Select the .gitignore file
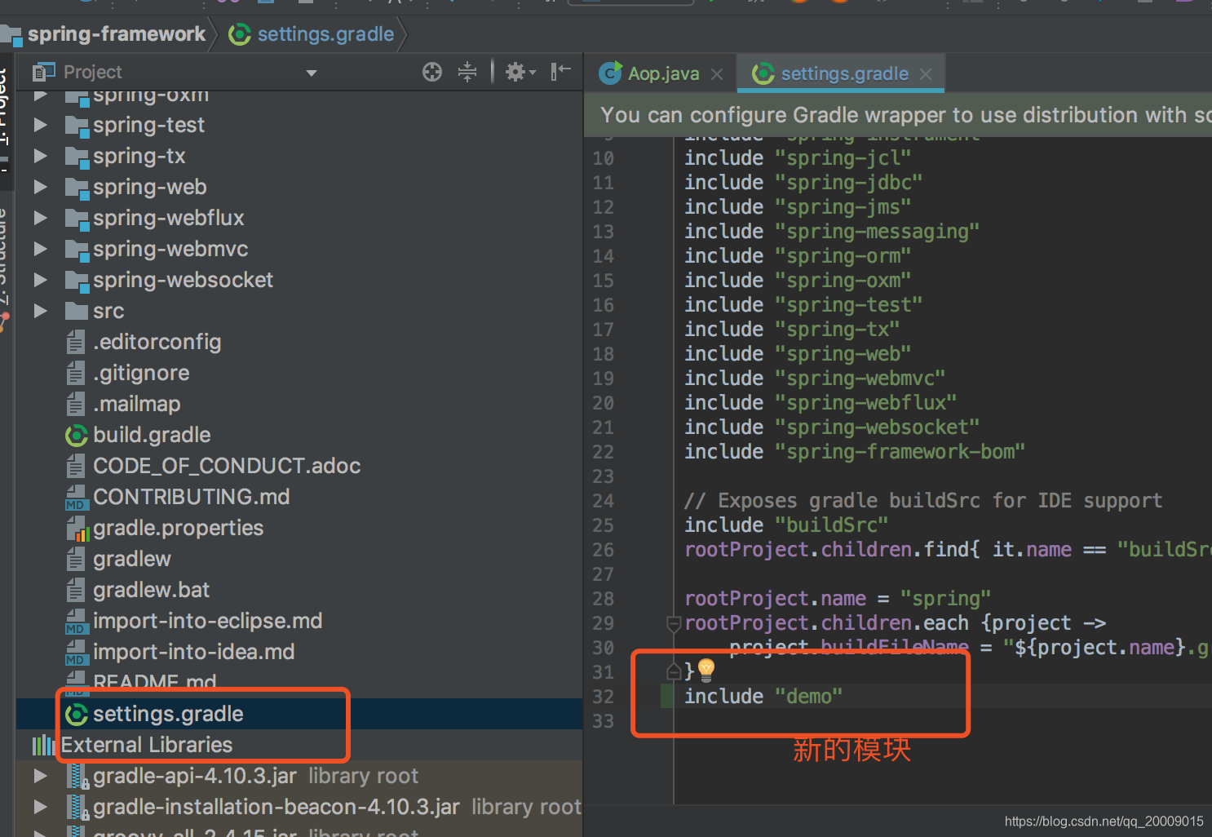Image resolution: width=1212 pixels, height=837 pixels. [x=141, y=373]
